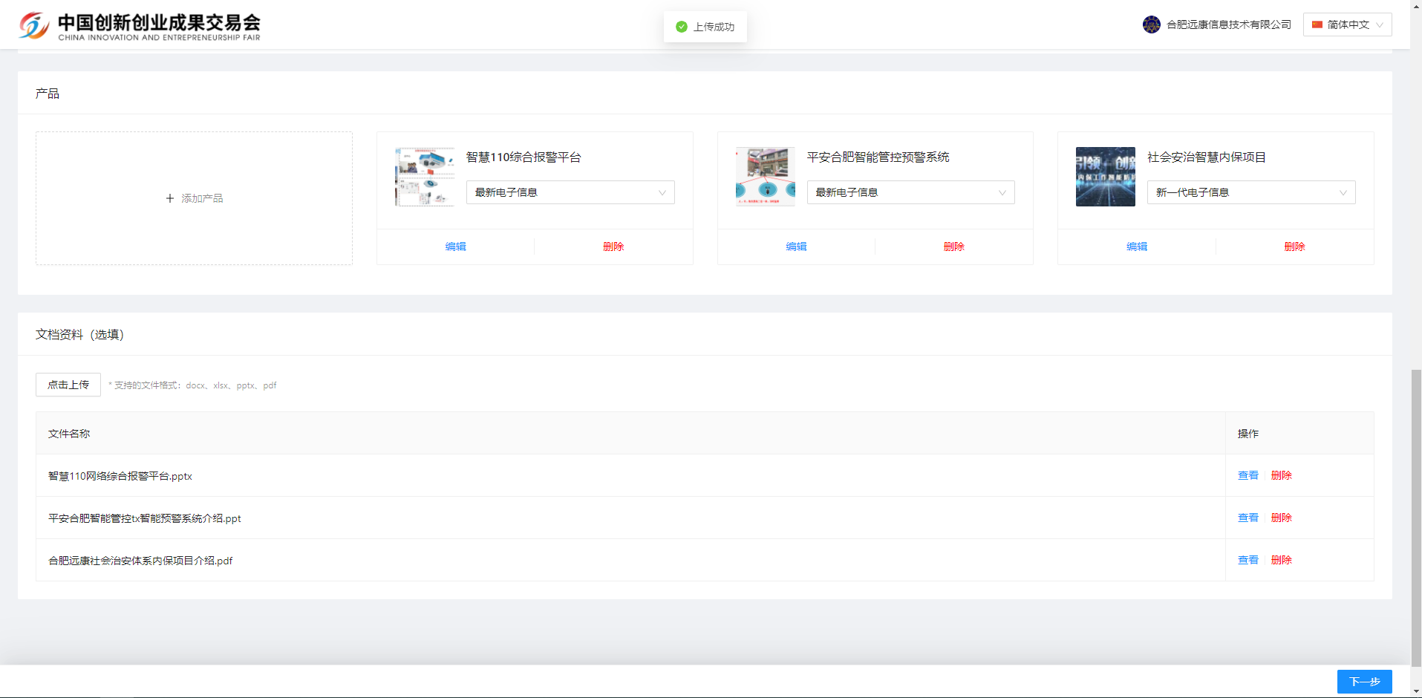
Task: Click the 下一步 next step button
Action: [x=1364, y=681]
